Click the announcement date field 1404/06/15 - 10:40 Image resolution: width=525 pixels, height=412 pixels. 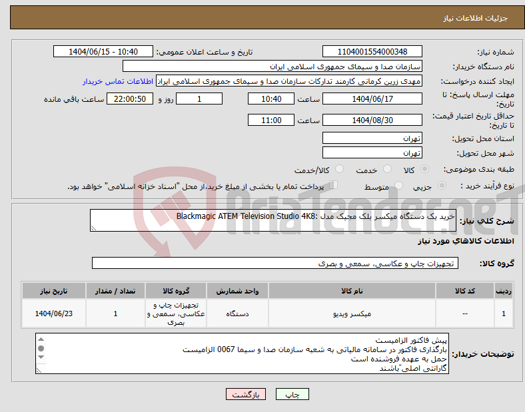[103, 51]
